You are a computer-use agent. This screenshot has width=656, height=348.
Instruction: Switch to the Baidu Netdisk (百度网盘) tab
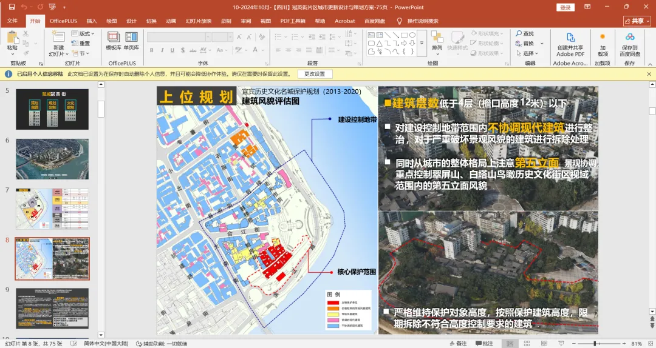point(374,21)
